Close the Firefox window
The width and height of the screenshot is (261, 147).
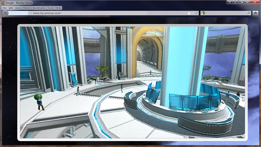[x=255, y=2]
